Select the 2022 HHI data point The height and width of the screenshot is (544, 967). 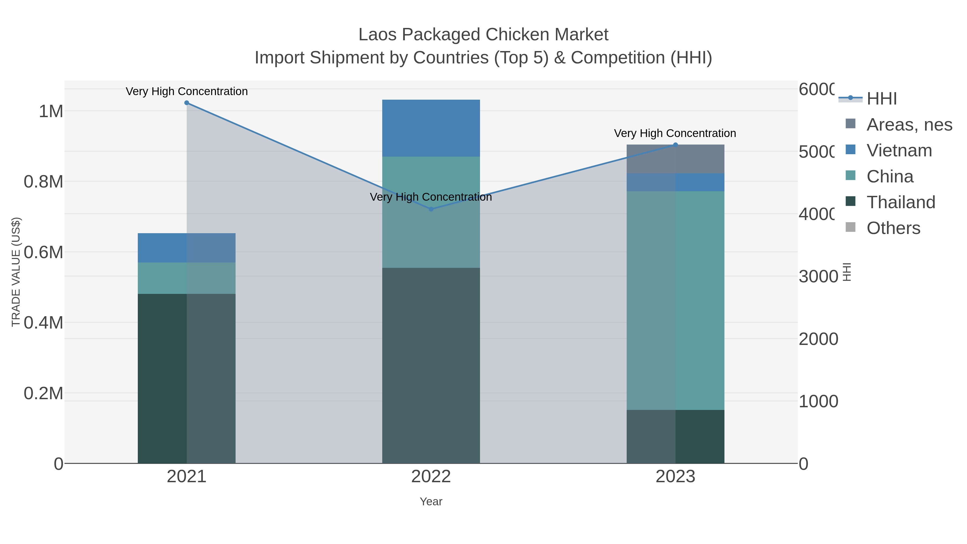coord(431,209)
